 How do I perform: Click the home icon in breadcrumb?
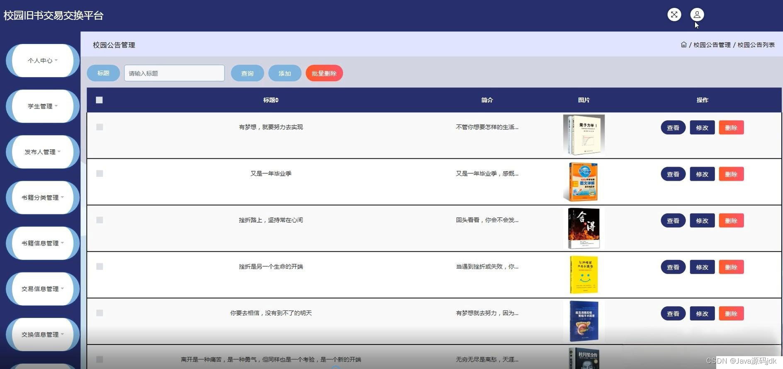click(x=683, y=44)
